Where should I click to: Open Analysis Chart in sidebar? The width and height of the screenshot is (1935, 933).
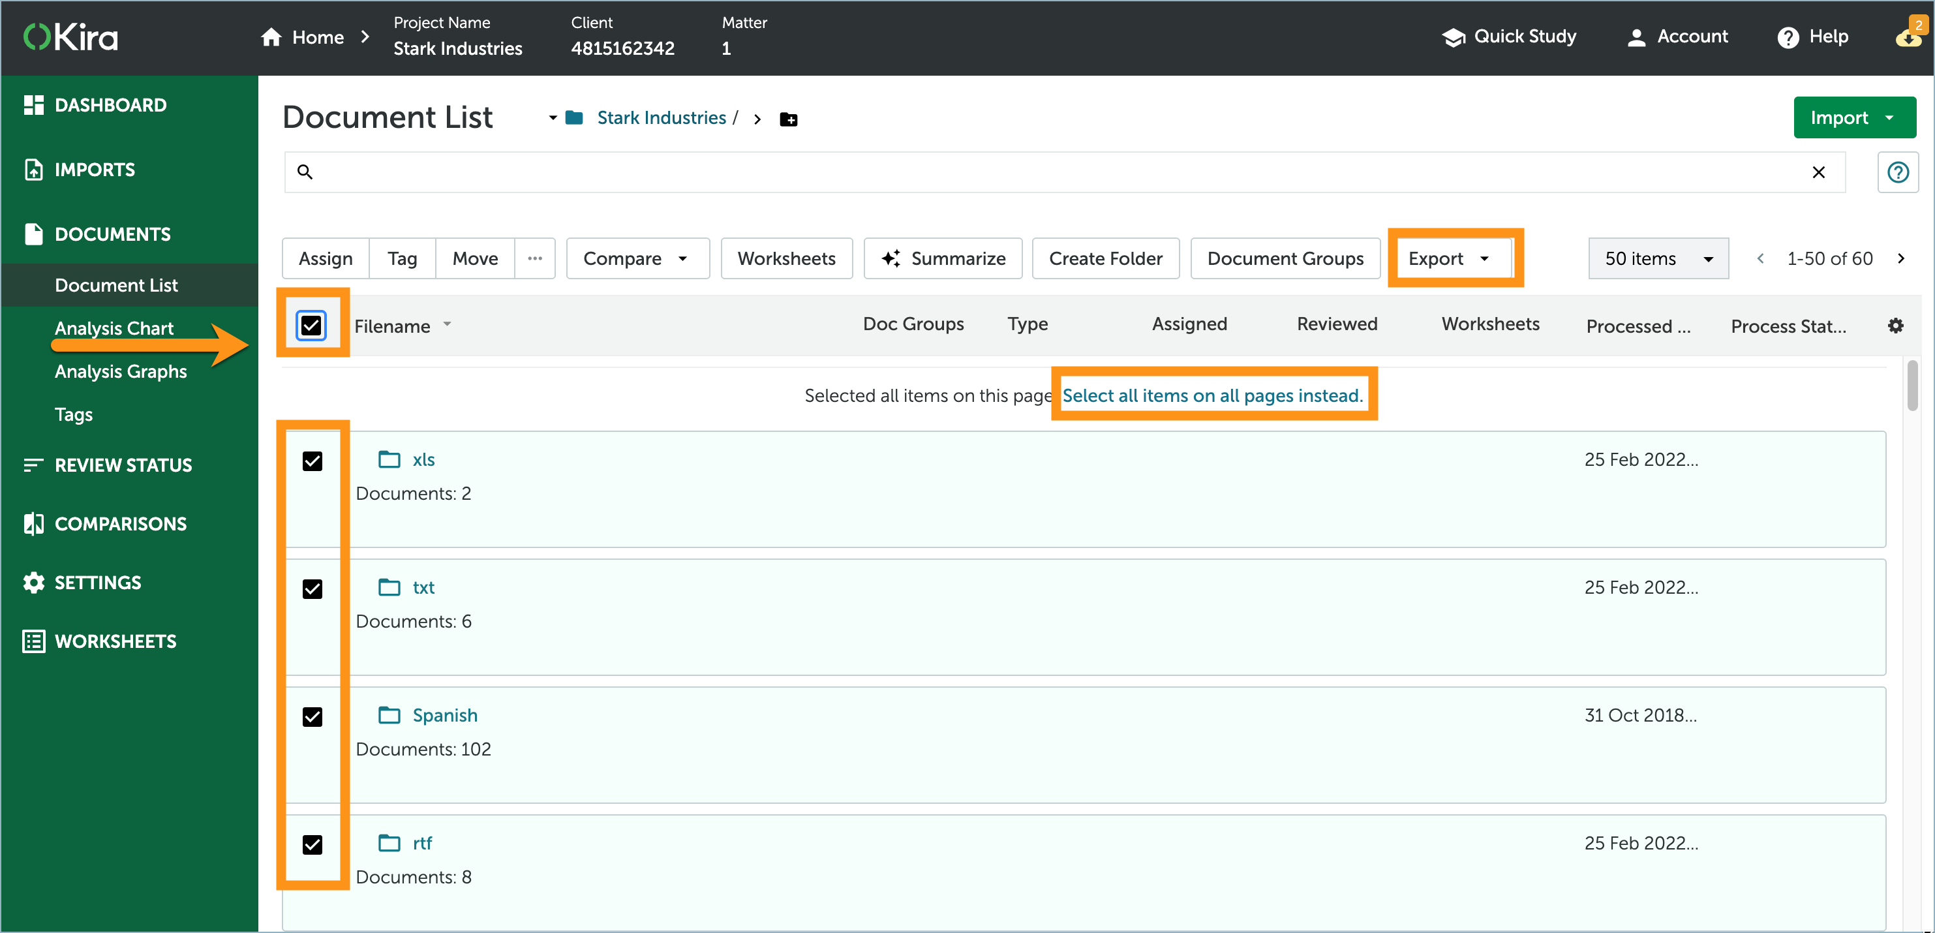[114, 328]
